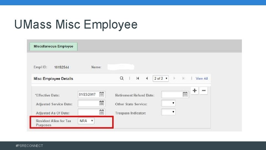Screen dimensions: 266x150
Task: Open the Miscellaneous Employee tab
Action: pyautogui.click(x=53, y=46)
